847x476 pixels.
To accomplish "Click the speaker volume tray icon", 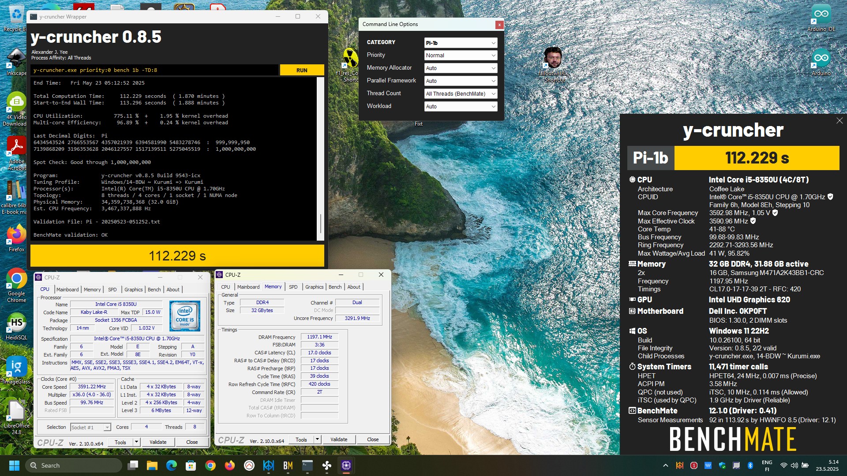I will point(795,465).
